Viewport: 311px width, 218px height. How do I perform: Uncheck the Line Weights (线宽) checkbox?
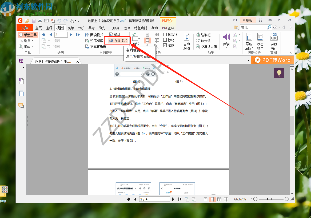point(165,46)
